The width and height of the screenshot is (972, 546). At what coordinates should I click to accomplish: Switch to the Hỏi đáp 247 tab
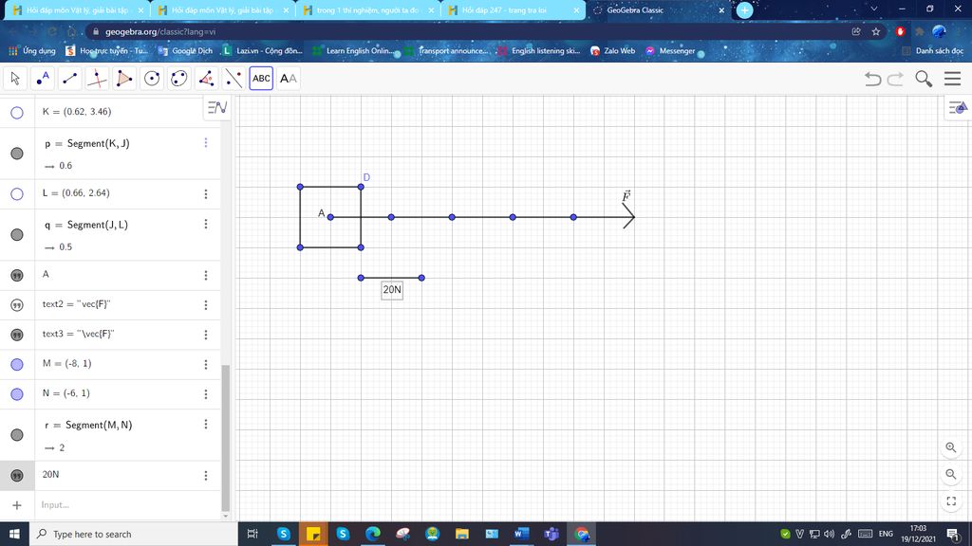click(x=512, y=9)
